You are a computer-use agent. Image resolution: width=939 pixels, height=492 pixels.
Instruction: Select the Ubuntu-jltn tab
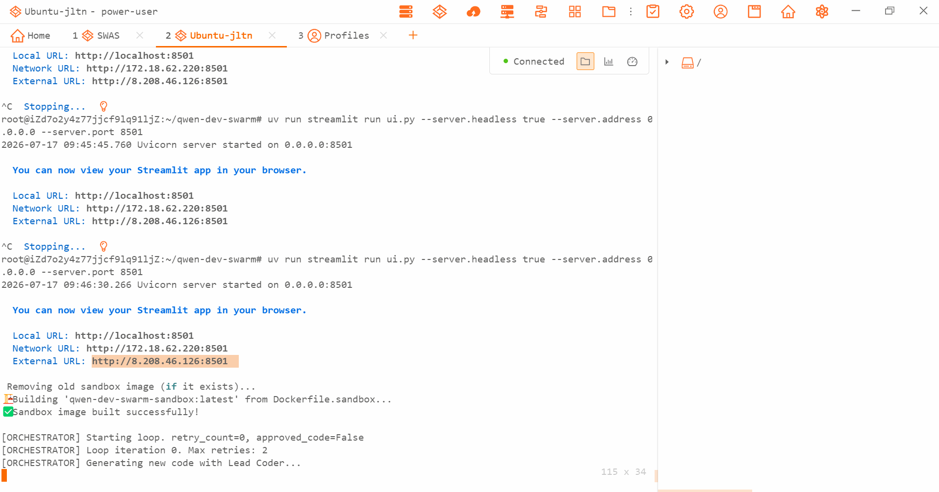(x=209, y=35)
